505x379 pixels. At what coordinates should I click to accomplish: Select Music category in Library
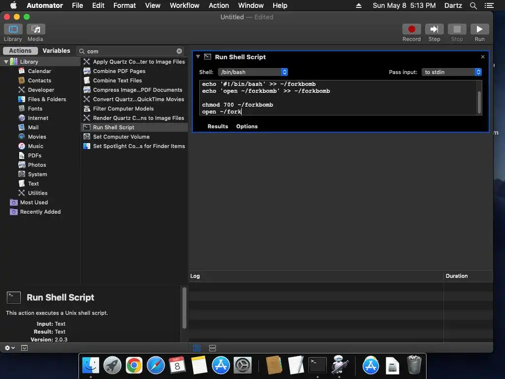(x=36, y=146)
